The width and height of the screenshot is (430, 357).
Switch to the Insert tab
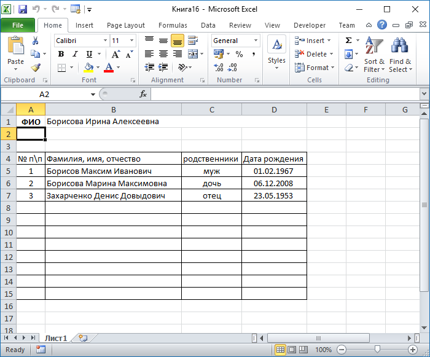[84, 25]
